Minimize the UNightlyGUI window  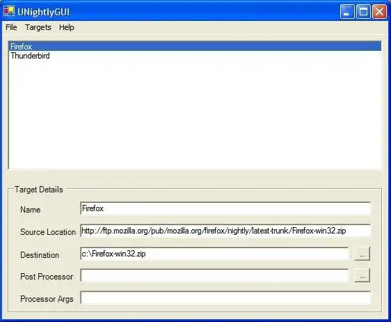(347, 11)
